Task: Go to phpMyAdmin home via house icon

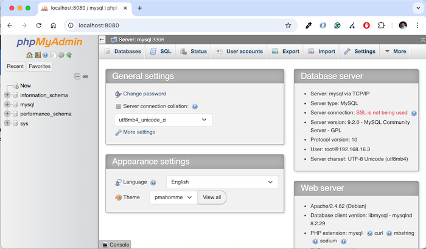Action: click(x=29, y=55)
